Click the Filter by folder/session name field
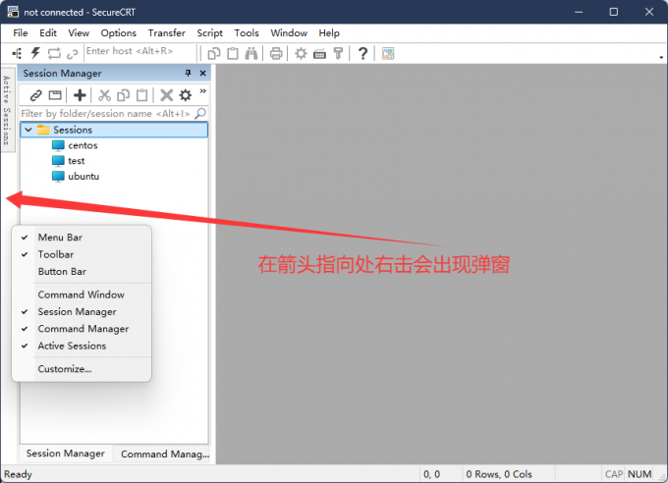The image size is (668, 483). tap(106, 113)
